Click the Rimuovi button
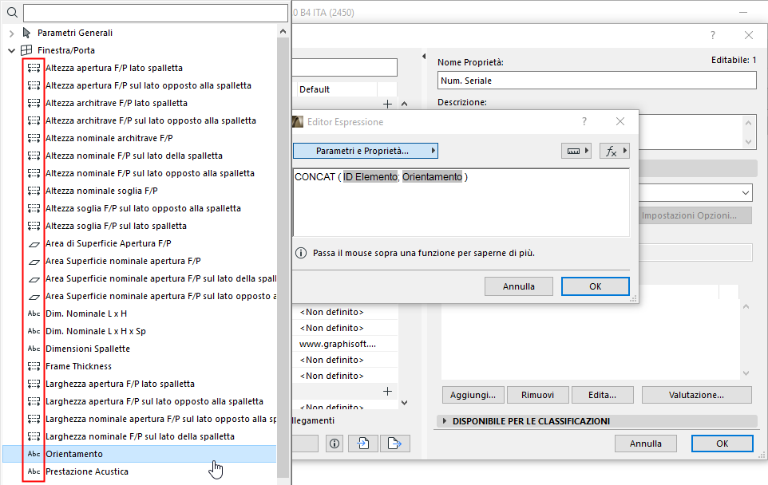768x485 pixels. coord(538,395)
